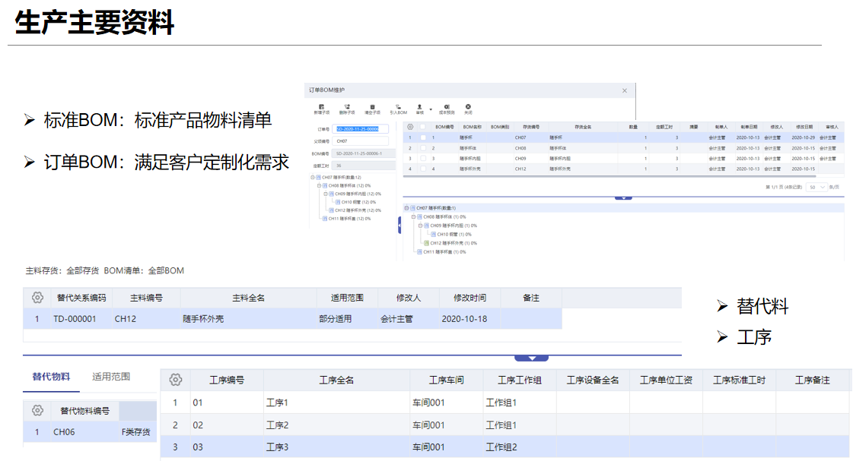853x461 pixels.
Task: Click the 新增子项 toolbar icon
Action: (x=322, y=107)
